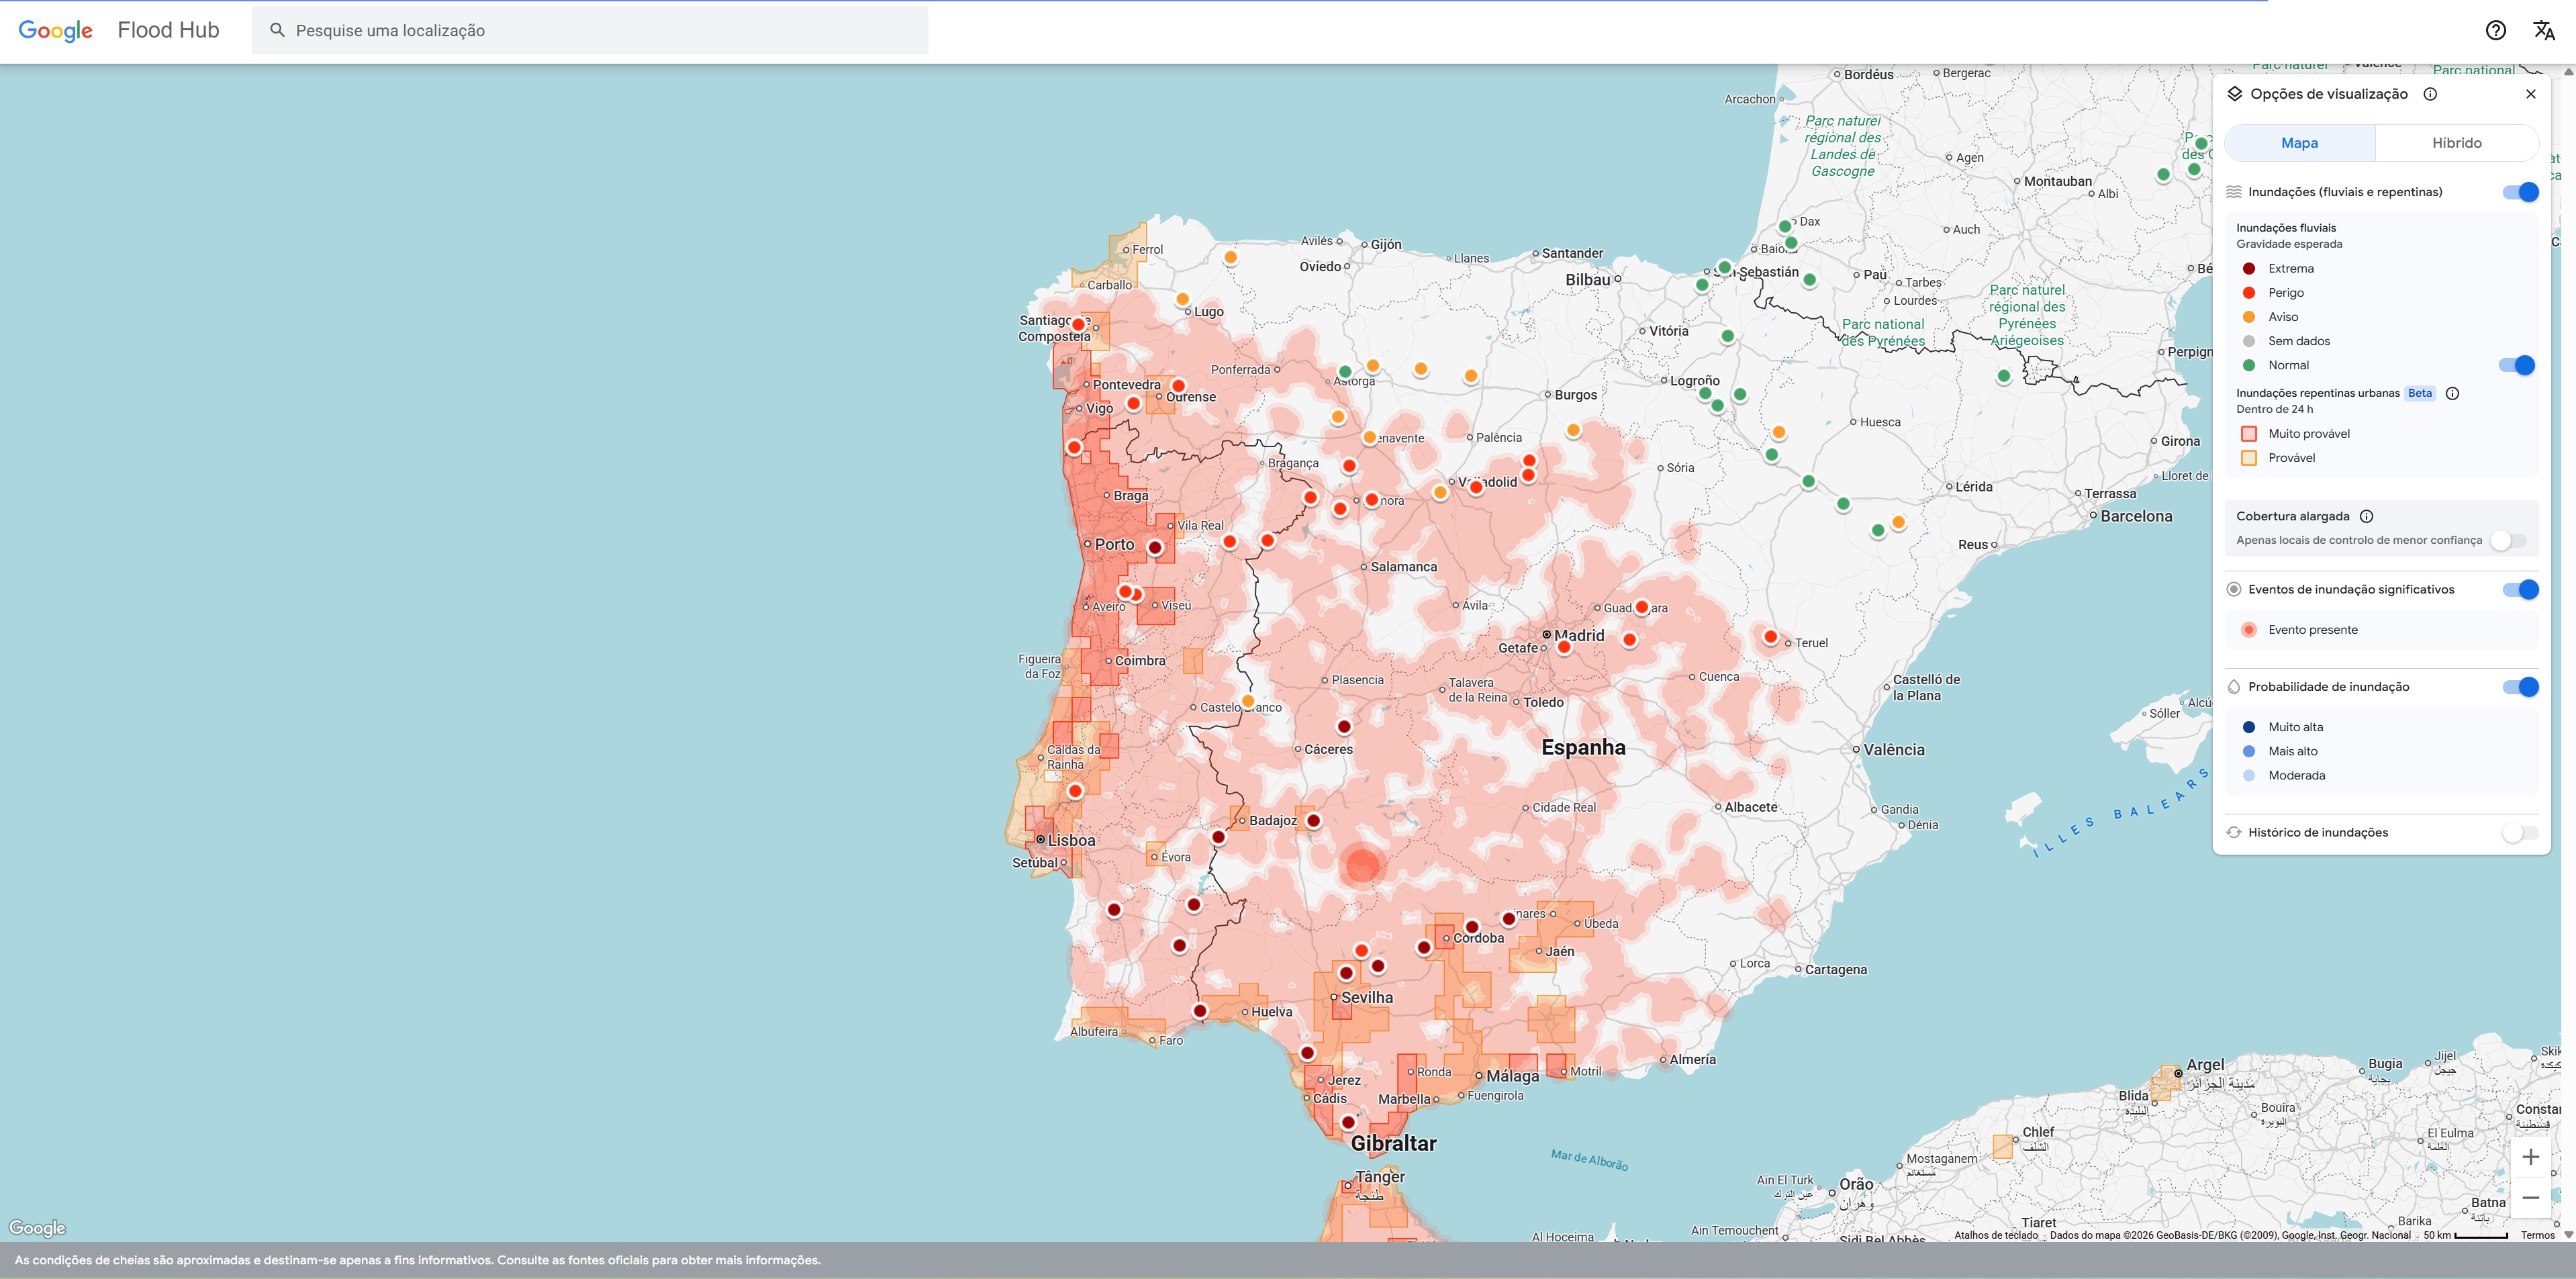Switch off Eventos de inundação significativos
Image resolution: width=2576 pixels, height=1279 pixels.
click(2520, 589)
